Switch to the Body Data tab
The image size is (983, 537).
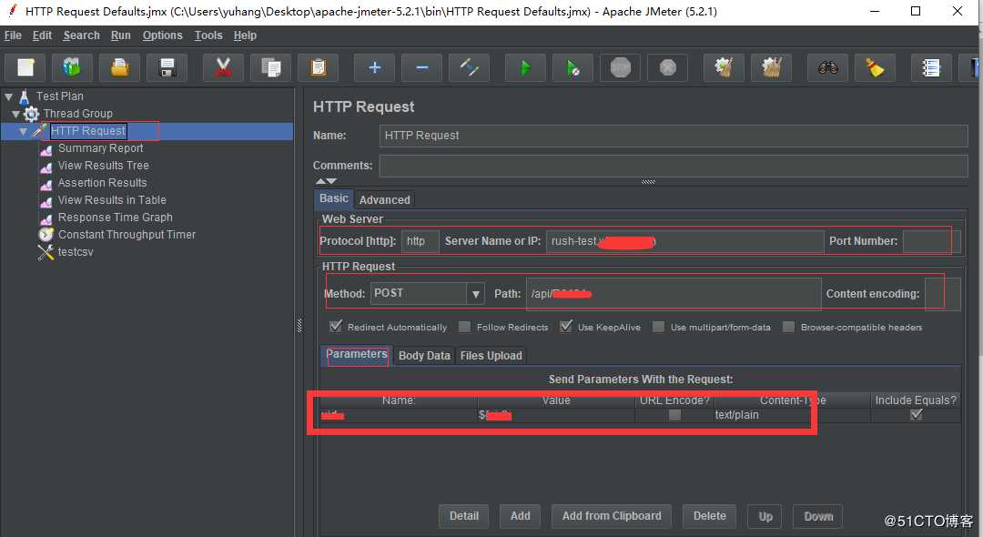(424, 355)
